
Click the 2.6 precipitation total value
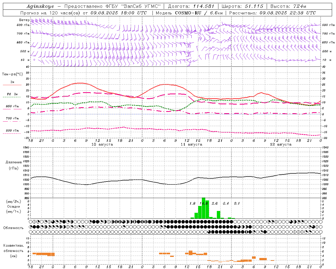(215, 204)
